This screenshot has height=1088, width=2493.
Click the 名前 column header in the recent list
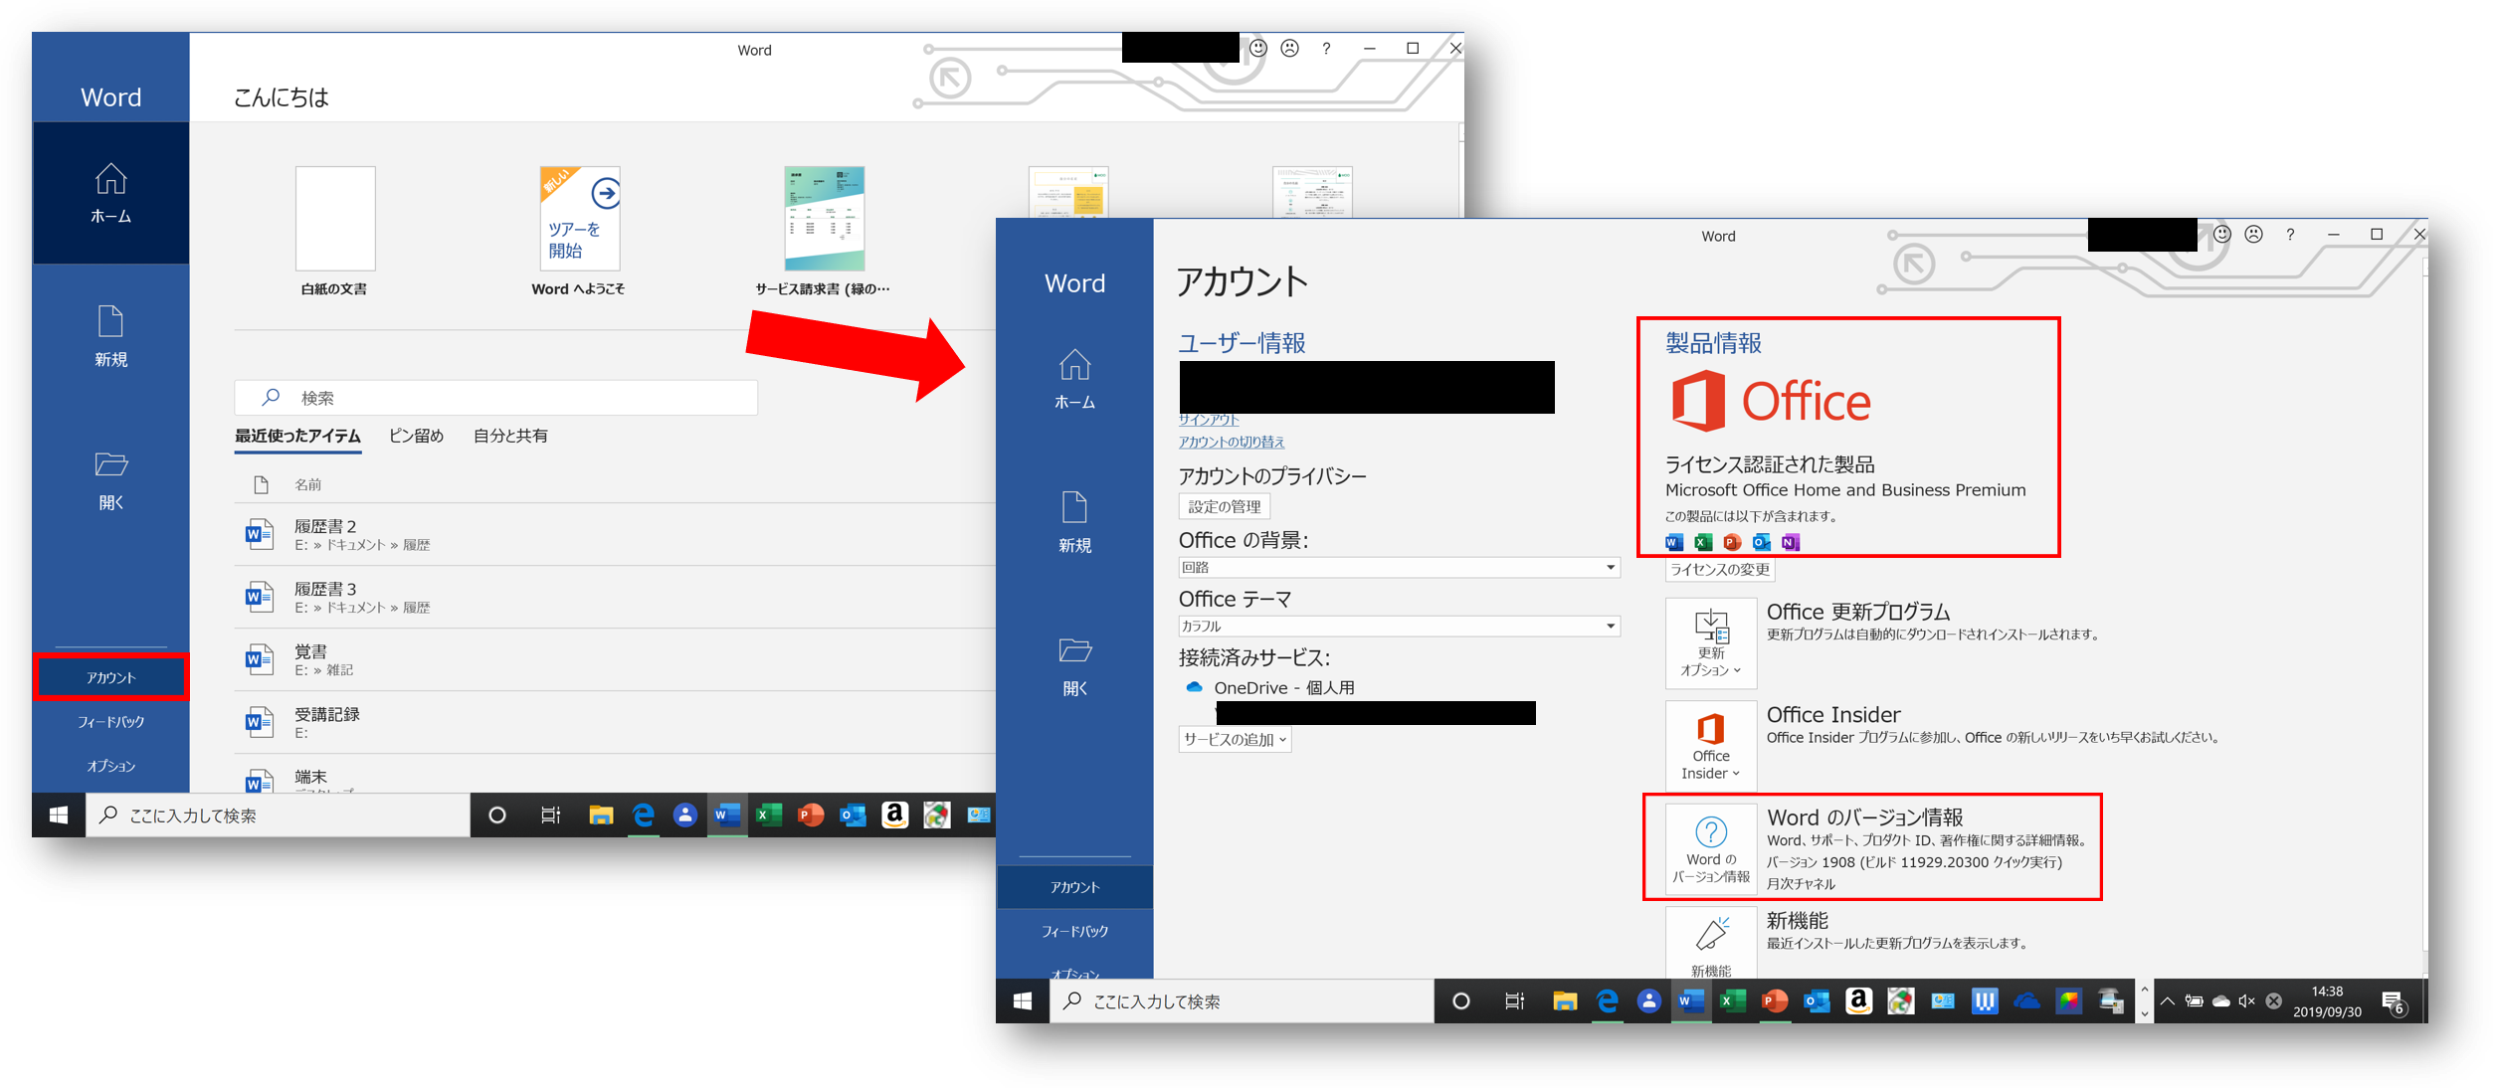pyautogui.click(x=307, y=484)
